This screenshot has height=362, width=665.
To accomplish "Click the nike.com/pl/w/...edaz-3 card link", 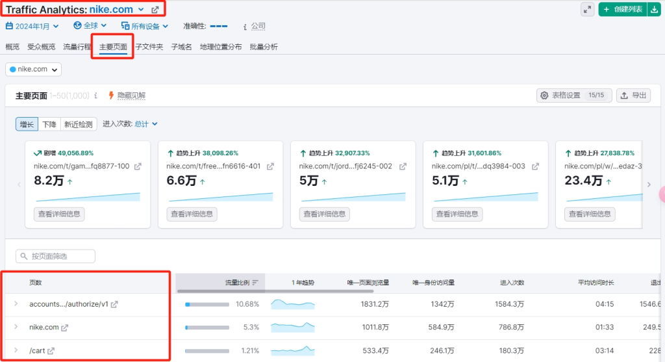I will [x=603, y=166].
